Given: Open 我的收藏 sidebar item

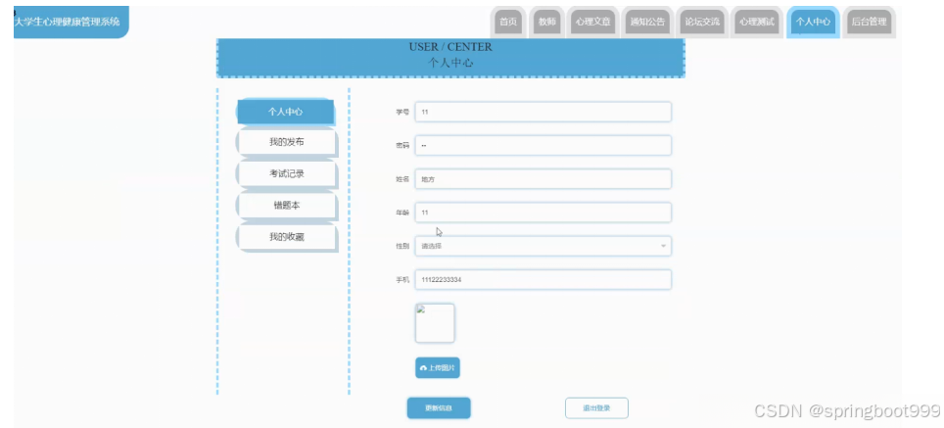Looking at the screenshot, I should 287,237.
